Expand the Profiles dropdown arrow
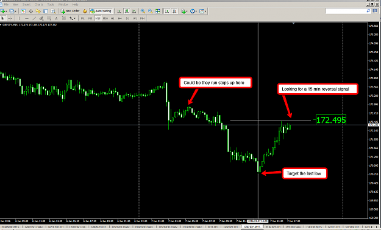This screenshot has width=381, height=230. pyautogui.click(x=16, y=11)
